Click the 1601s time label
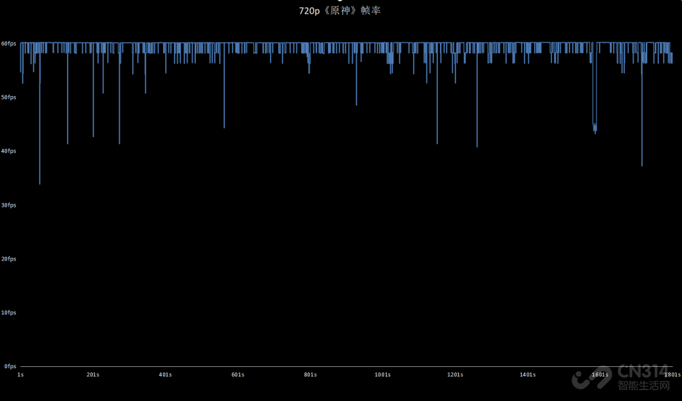 pos(600,374)
